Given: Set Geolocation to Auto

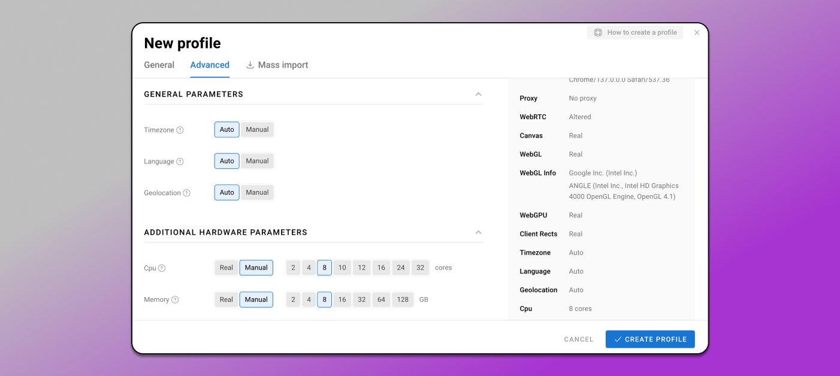Looking at the screenshot, I should pos(227,192).
